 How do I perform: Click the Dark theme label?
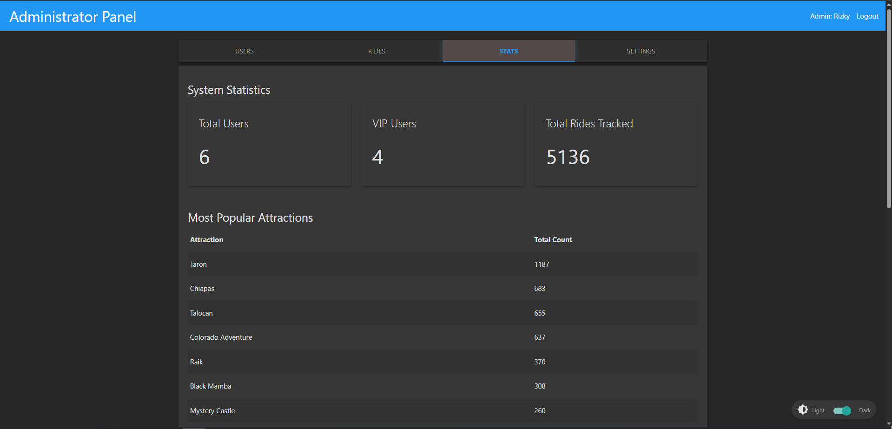tap(865, 410)
